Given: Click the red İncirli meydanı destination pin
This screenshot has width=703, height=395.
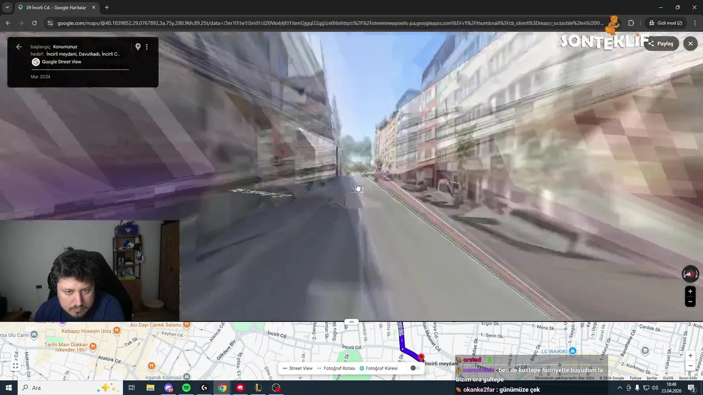Looking at the screenshot, I should 421,358.
